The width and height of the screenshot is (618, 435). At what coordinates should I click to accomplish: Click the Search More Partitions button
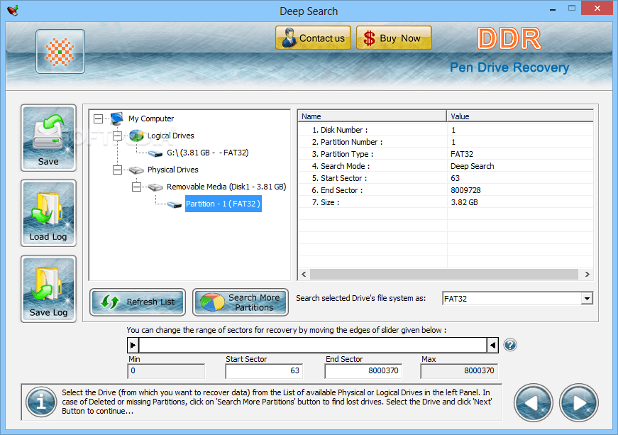pyautogui.click(x=240, y=302)
